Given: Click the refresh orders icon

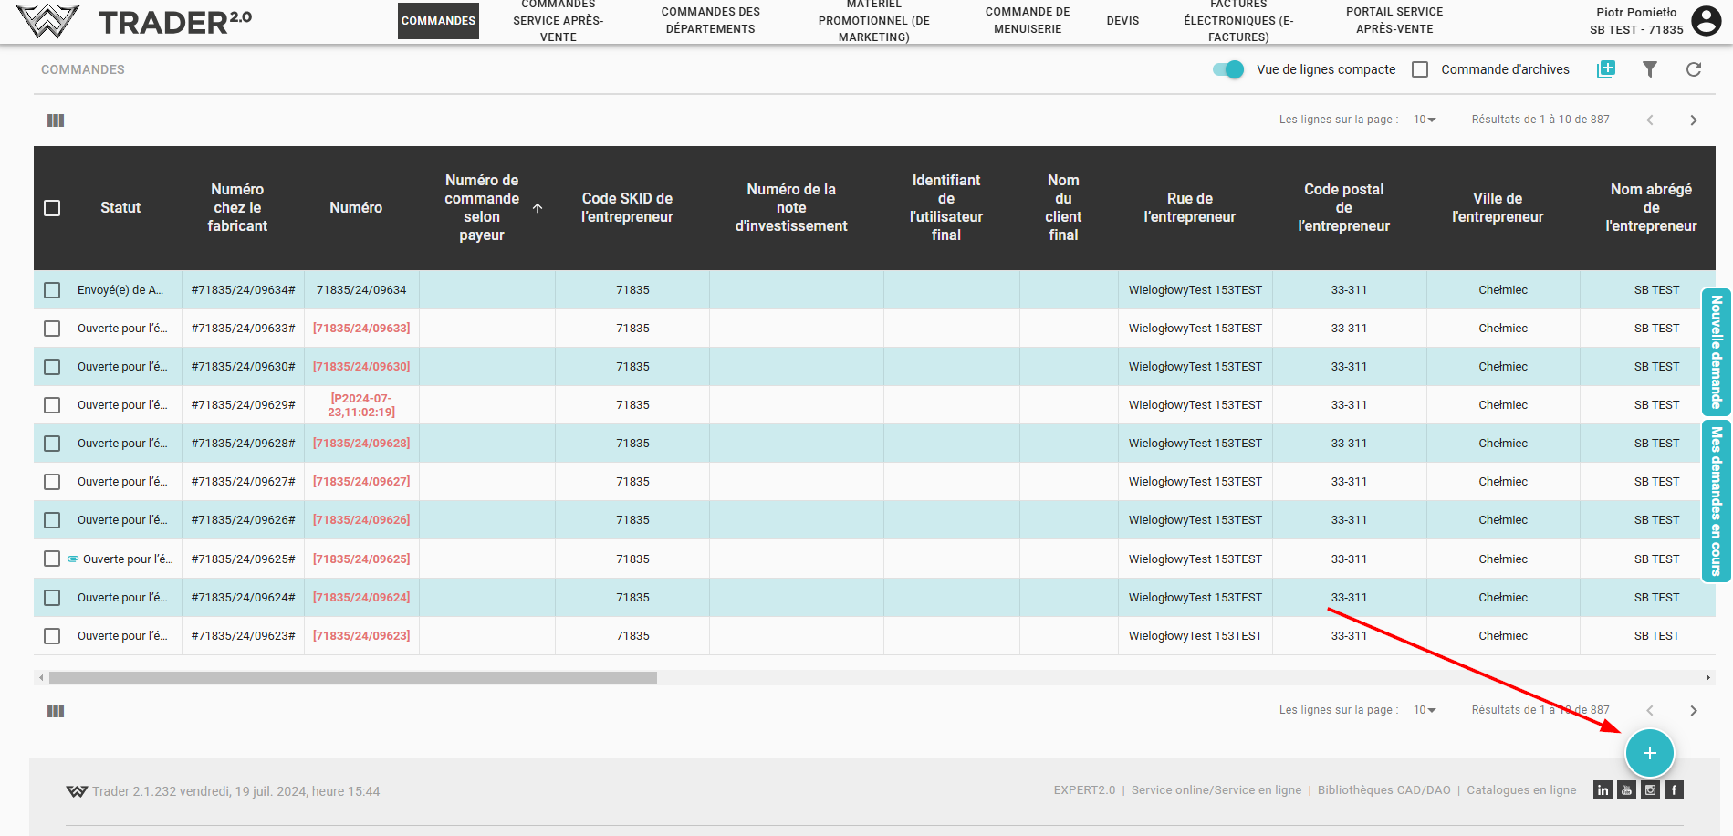Looking at the screenshot, I should [x=1693, y=69].
